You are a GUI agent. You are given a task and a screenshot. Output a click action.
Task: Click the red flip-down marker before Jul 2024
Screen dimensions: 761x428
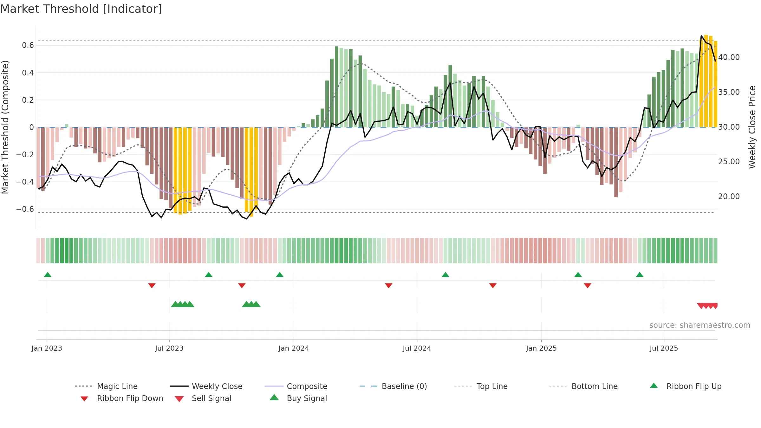point(389,286)
